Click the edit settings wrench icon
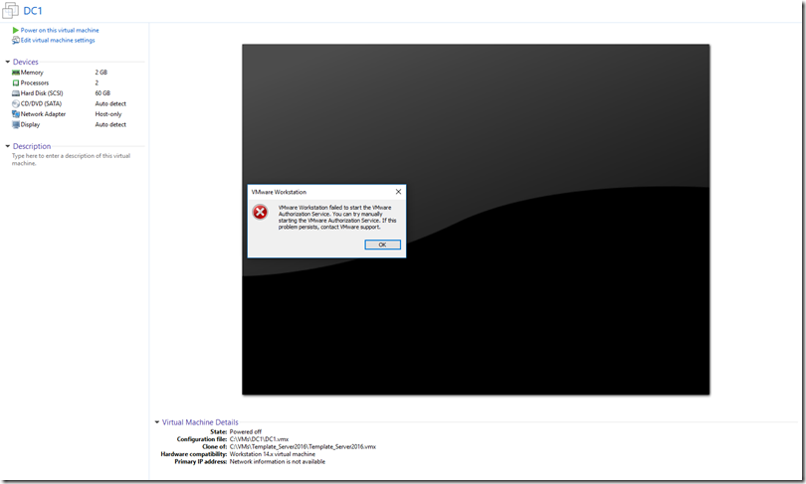This screenshot has height=484, width=806. 15,40
